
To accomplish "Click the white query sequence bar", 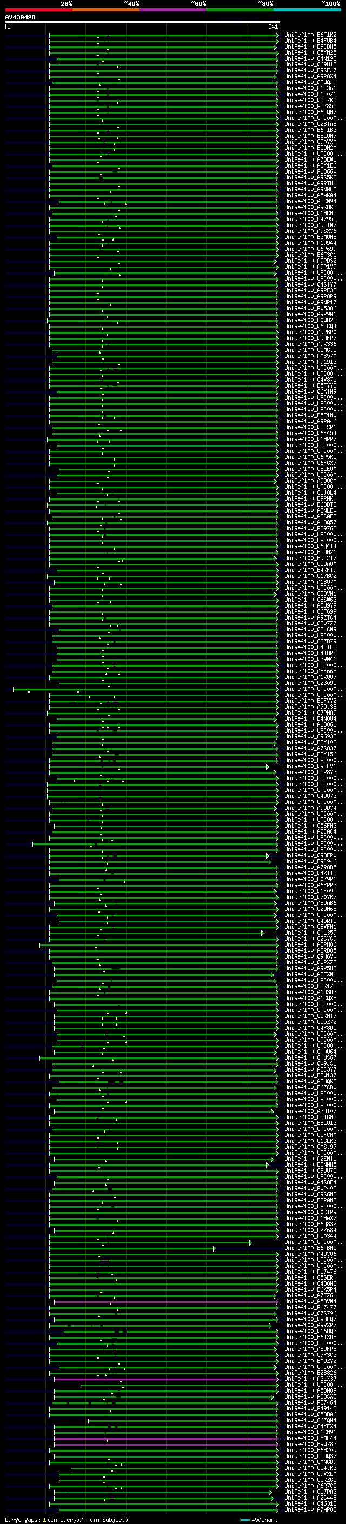I will (x=143, y=23).
